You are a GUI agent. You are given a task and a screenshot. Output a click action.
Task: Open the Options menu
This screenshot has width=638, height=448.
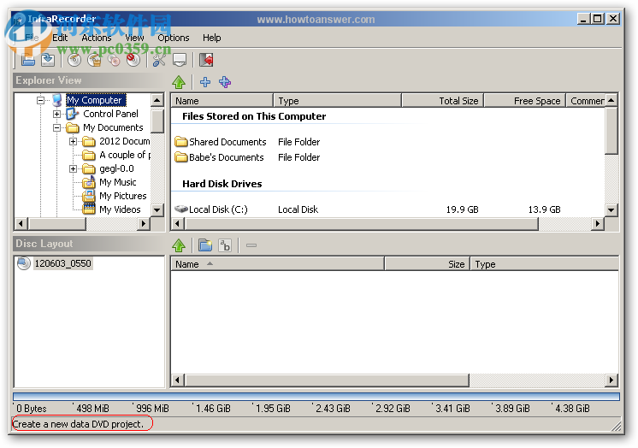(173, 38)
